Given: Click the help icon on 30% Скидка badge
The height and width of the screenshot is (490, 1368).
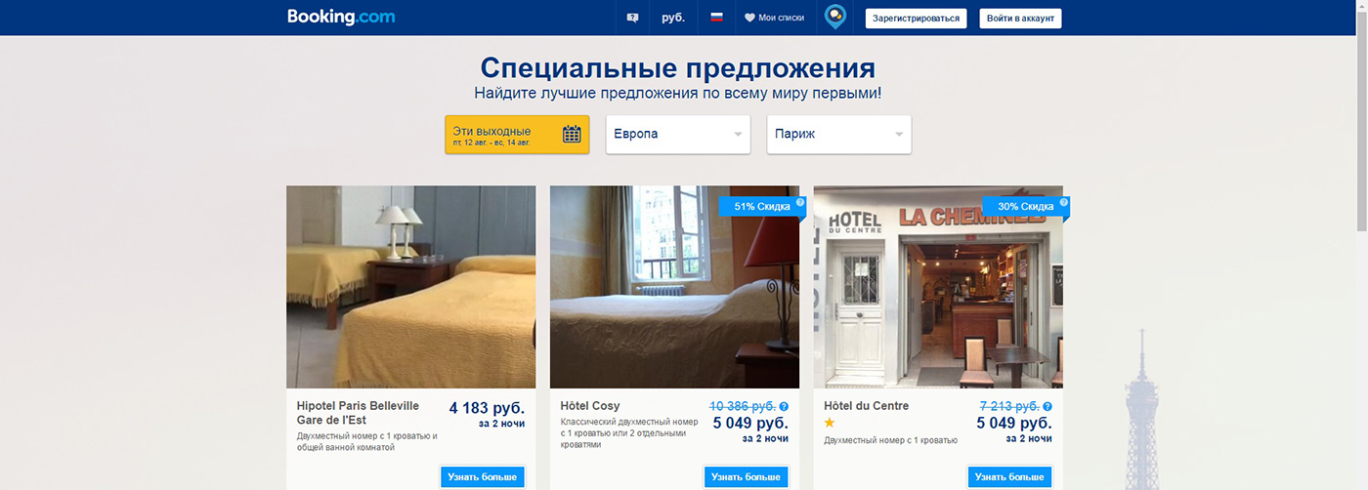Looking at the screenshot, I should tap(1064, 203).
